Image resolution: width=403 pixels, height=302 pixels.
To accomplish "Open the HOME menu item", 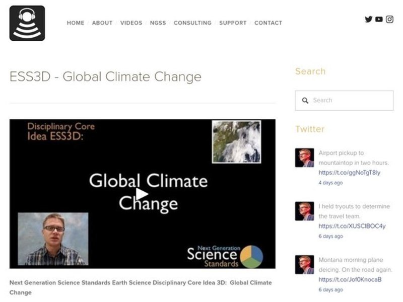I will point(76,23).
